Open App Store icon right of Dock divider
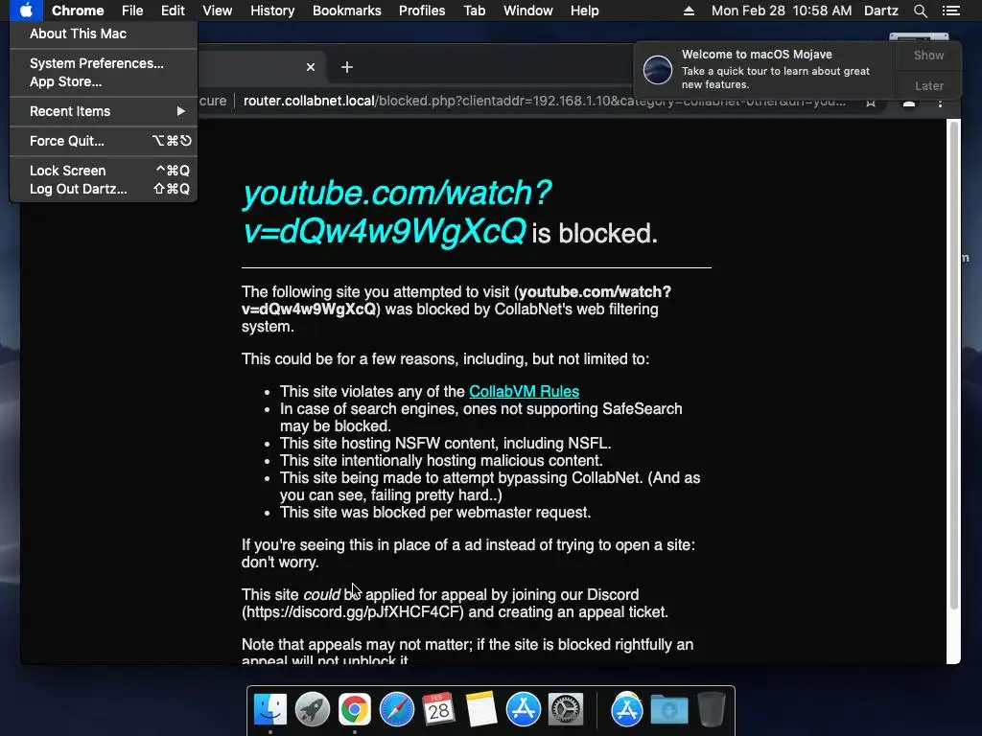982x736 pixels. (627, 709)
